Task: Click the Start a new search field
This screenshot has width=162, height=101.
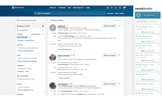Action: tap(70, 13)
